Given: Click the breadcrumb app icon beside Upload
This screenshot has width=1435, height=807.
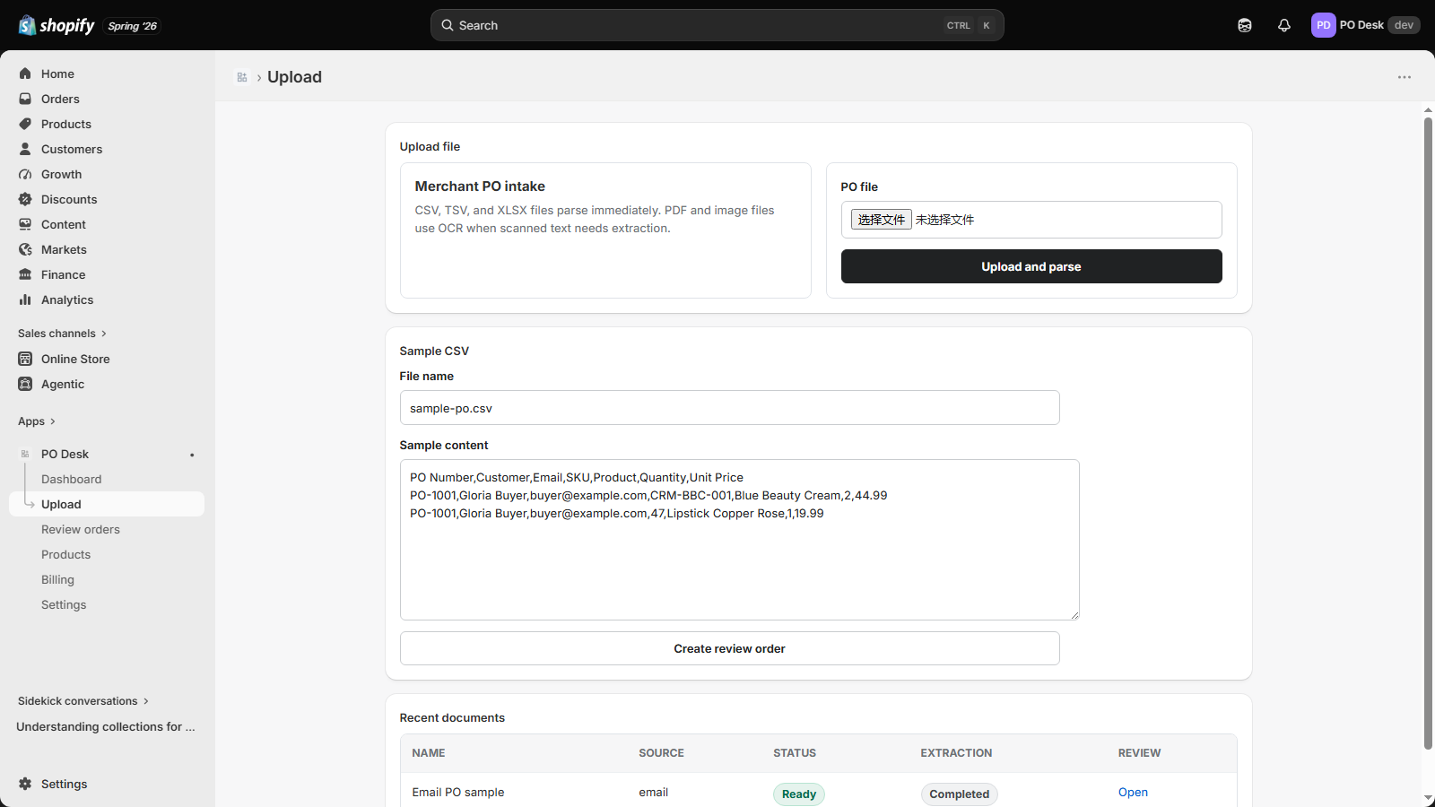Looking at the screenshot, I should (x=242, y=77).
